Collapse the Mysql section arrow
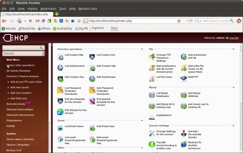 [233, 87]
